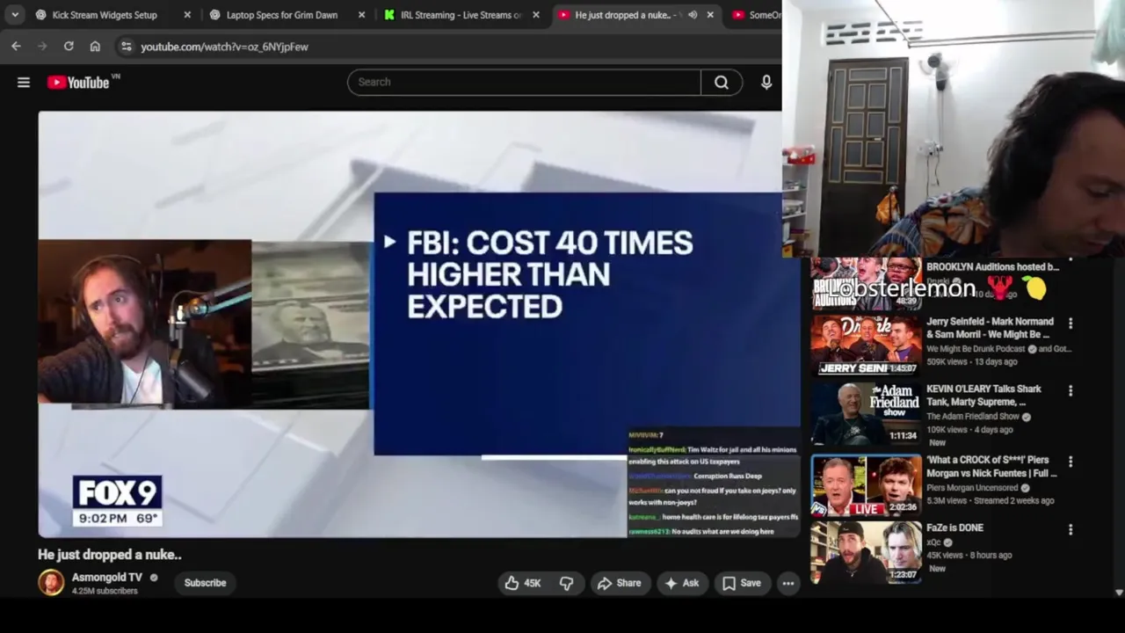Viewport: 1125px width, 633px height.
Task: Dislike the video
Action: tap(567, 583)
